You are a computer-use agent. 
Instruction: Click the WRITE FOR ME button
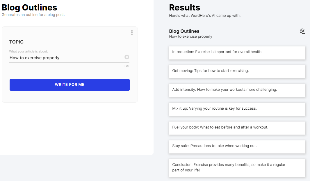click(70, 85)
